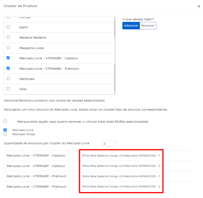Click second Clássico title ending in 2

[x=121, y=166]
